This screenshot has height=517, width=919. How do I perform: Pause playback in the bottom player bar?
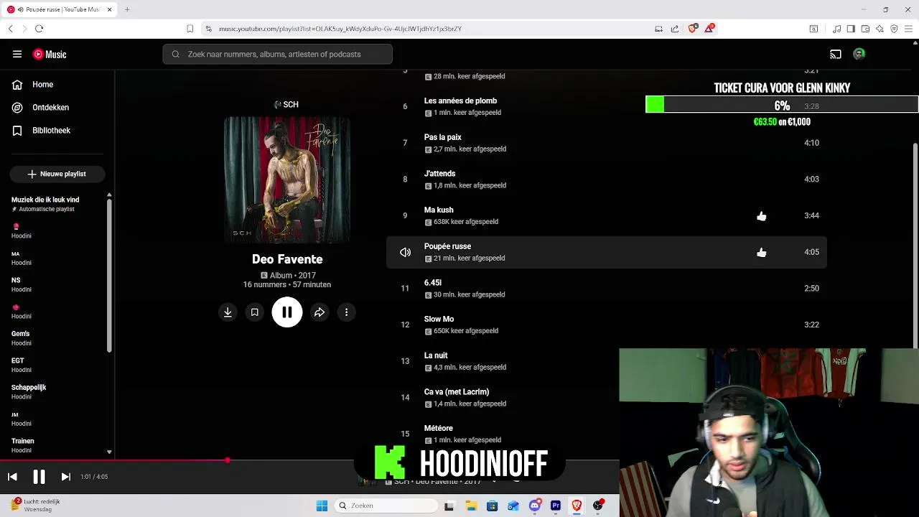tap(39, 477)
